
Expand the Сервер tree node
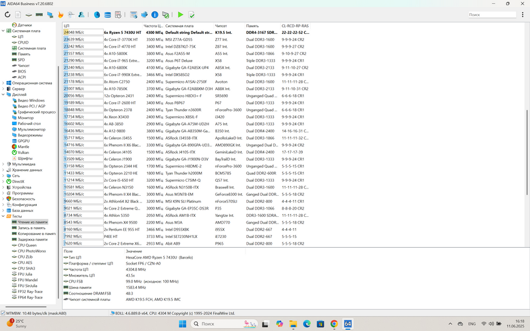click(x=3, y=89)
